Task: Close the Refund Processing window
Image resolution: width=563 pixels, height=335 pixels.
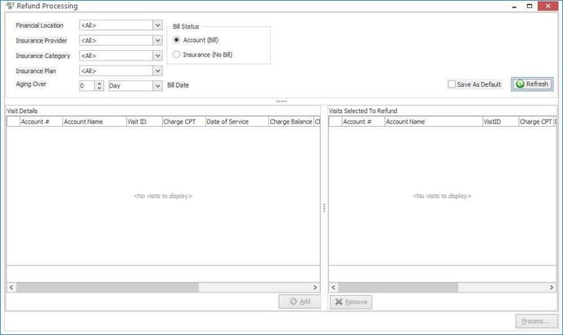Action: 550,7
